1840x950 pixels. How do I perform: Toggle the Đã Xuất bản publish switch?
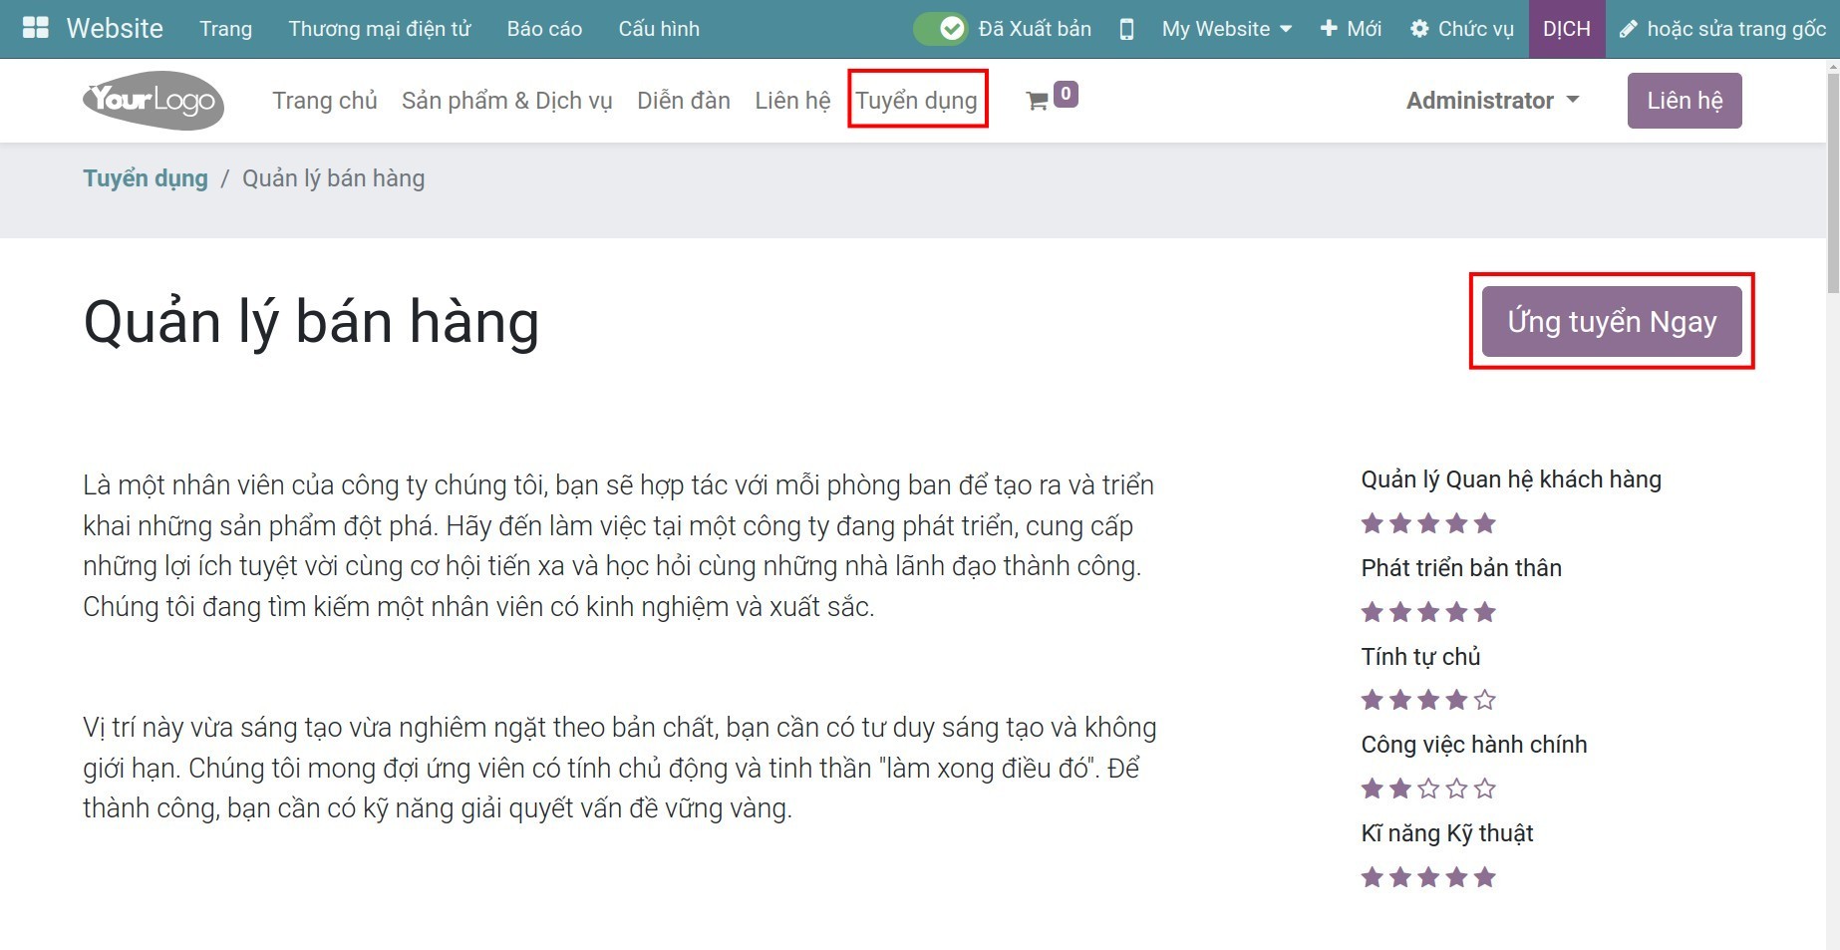point(940,29)
